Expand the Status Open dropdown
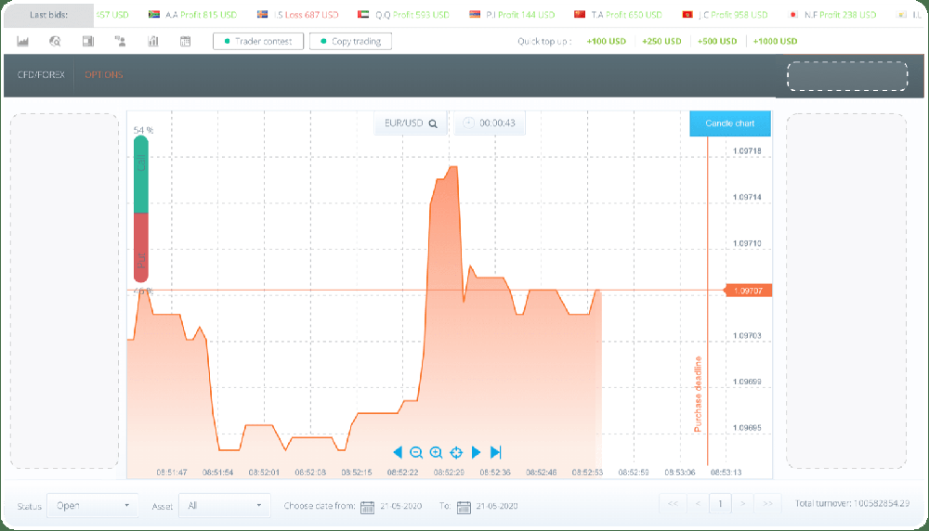 pyautogui.click(x=92, y=506)
